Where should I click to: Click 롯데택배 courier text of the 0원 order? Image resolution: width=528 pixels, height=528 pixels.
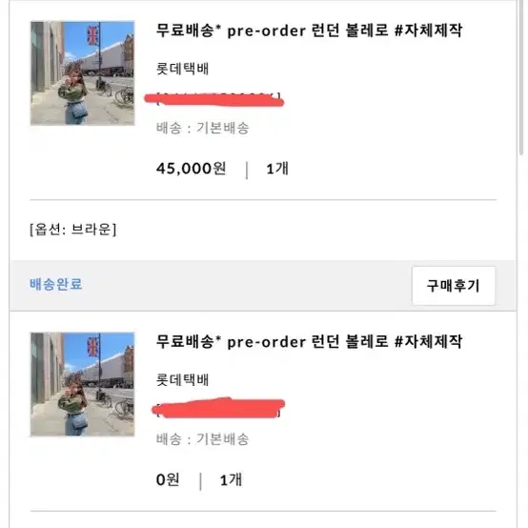click(182, 380)
